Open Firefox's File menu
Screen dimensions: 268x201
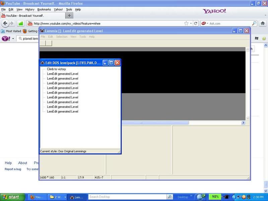pyautogui.click(x=3, y=10)
